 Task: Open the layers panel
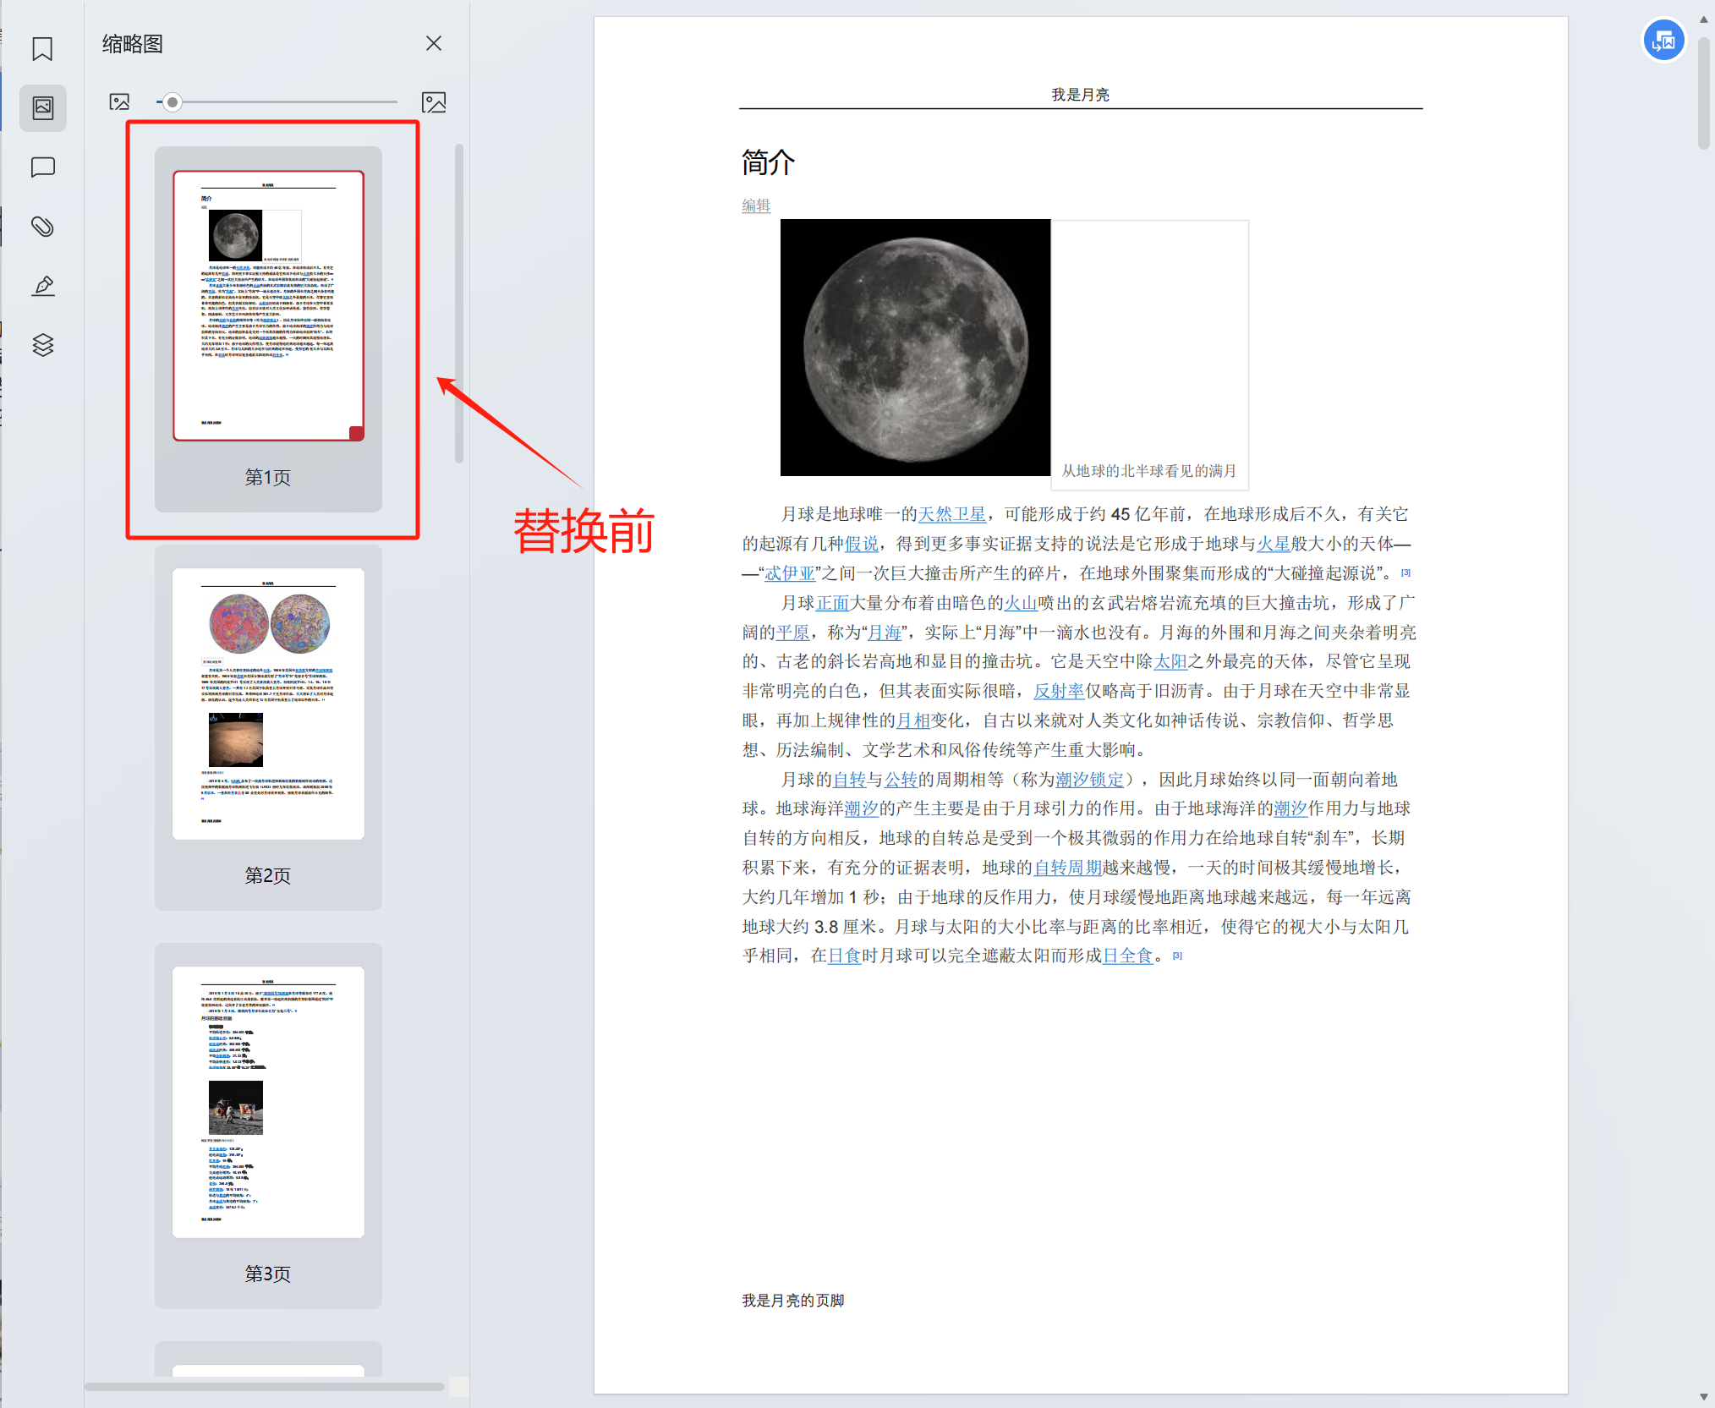(x=42, y=345)
